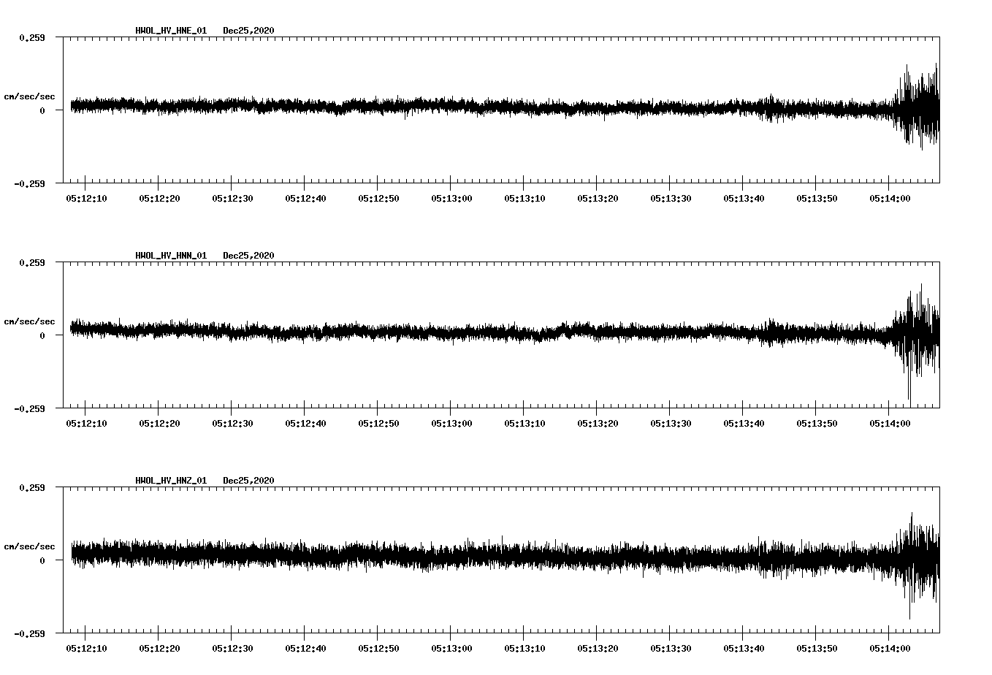Image resolution: width=992 pixels, height=675 pixels.
Task: Click the cm/sec/sec unit label of the top trace
Action: pyautogui.click(x=30, y=96)
